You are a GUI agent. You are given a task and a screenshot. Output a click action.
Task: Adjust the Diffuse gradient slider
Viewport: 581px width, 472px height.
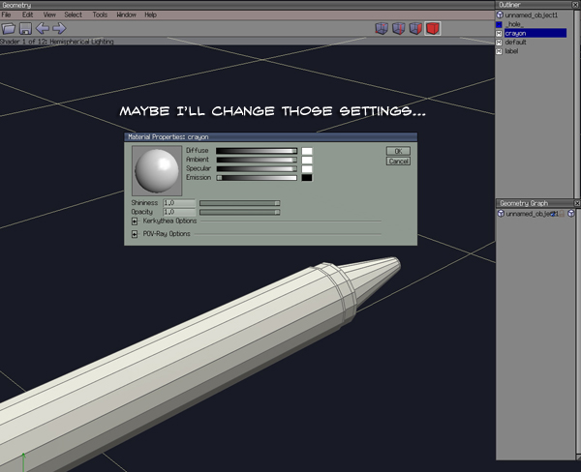257,151
